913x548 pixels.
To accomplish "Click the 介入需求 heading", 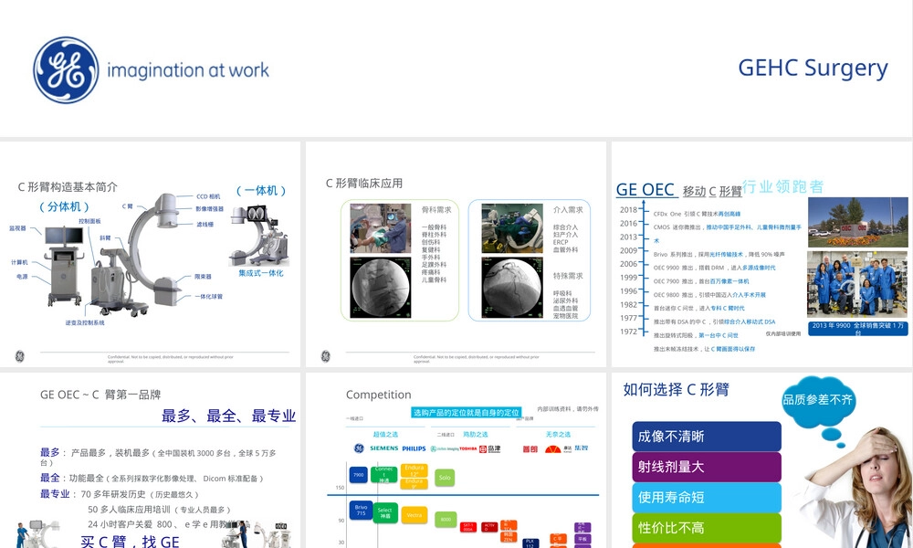I will pos(568,210).
